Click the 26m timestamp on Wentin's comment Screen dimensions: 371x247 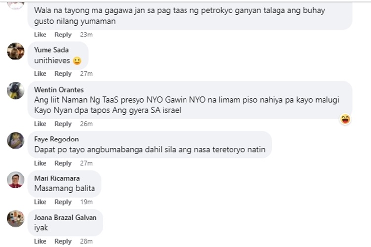click(x=86, y=124)
